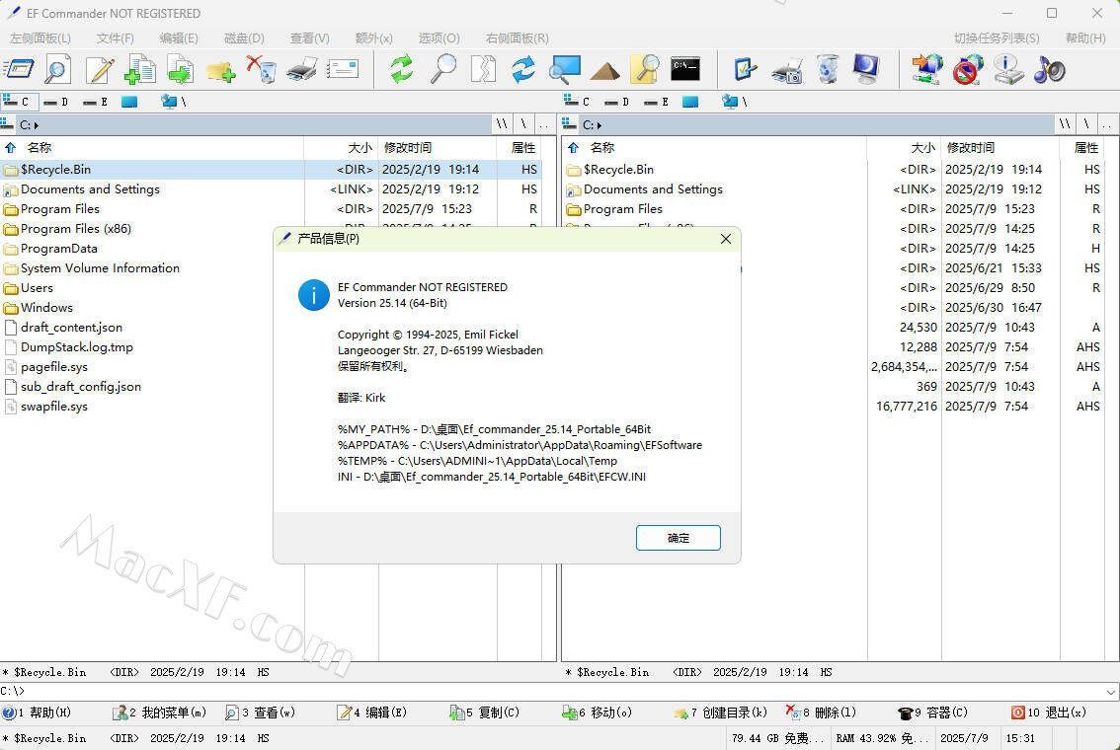Click the new folder icon with green plus

pyautogui.click(x=220, y=69)
